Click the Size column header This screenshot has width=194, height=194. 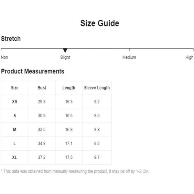pyautogui.click(x=15, y=88)
